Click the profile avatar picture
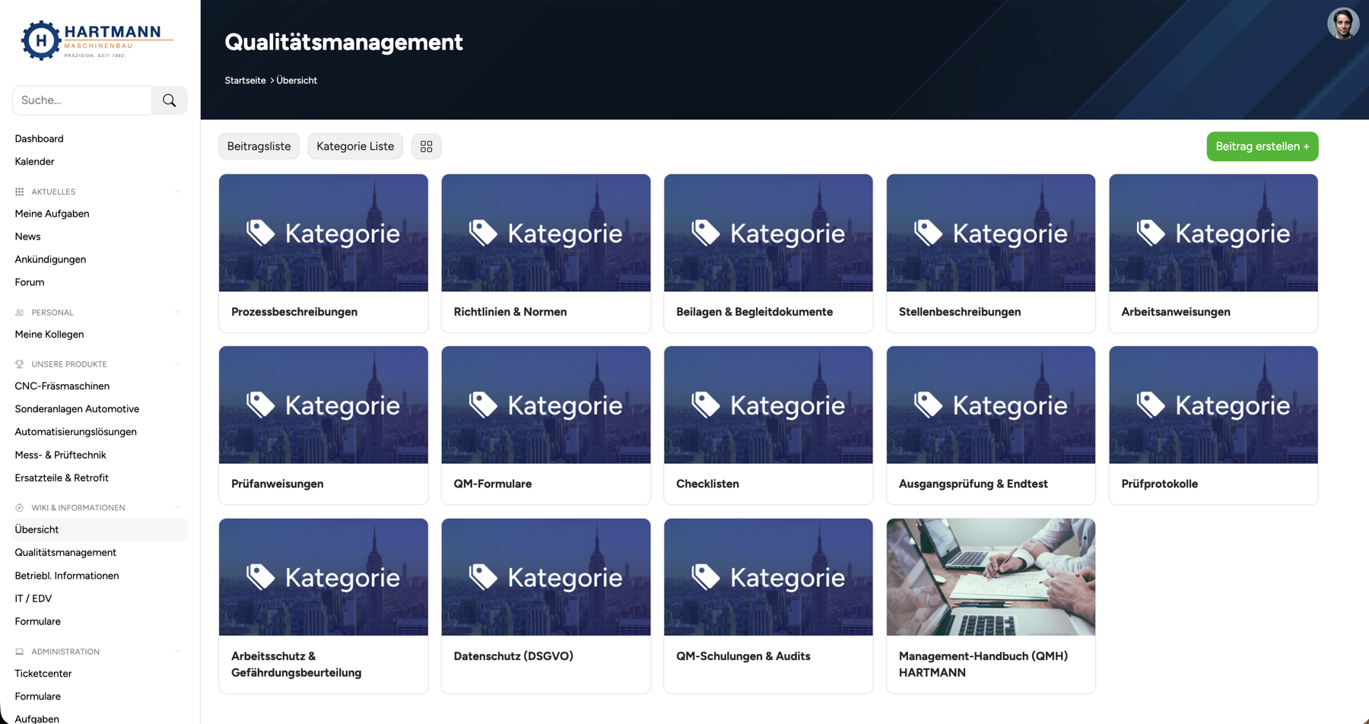The width and height of the screenshot is (1369, 724). coord(1343,23)
